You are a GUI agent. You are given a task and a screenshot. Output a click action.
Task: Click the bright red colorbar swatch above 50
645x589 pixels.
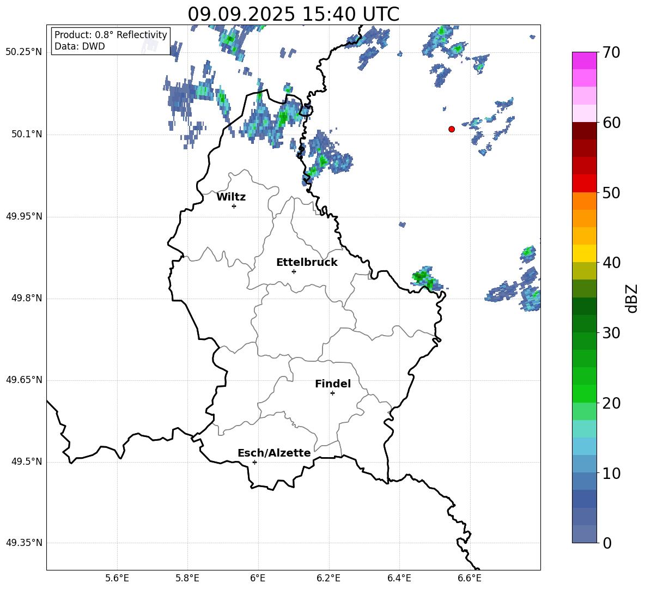click(x=585, y=184)
